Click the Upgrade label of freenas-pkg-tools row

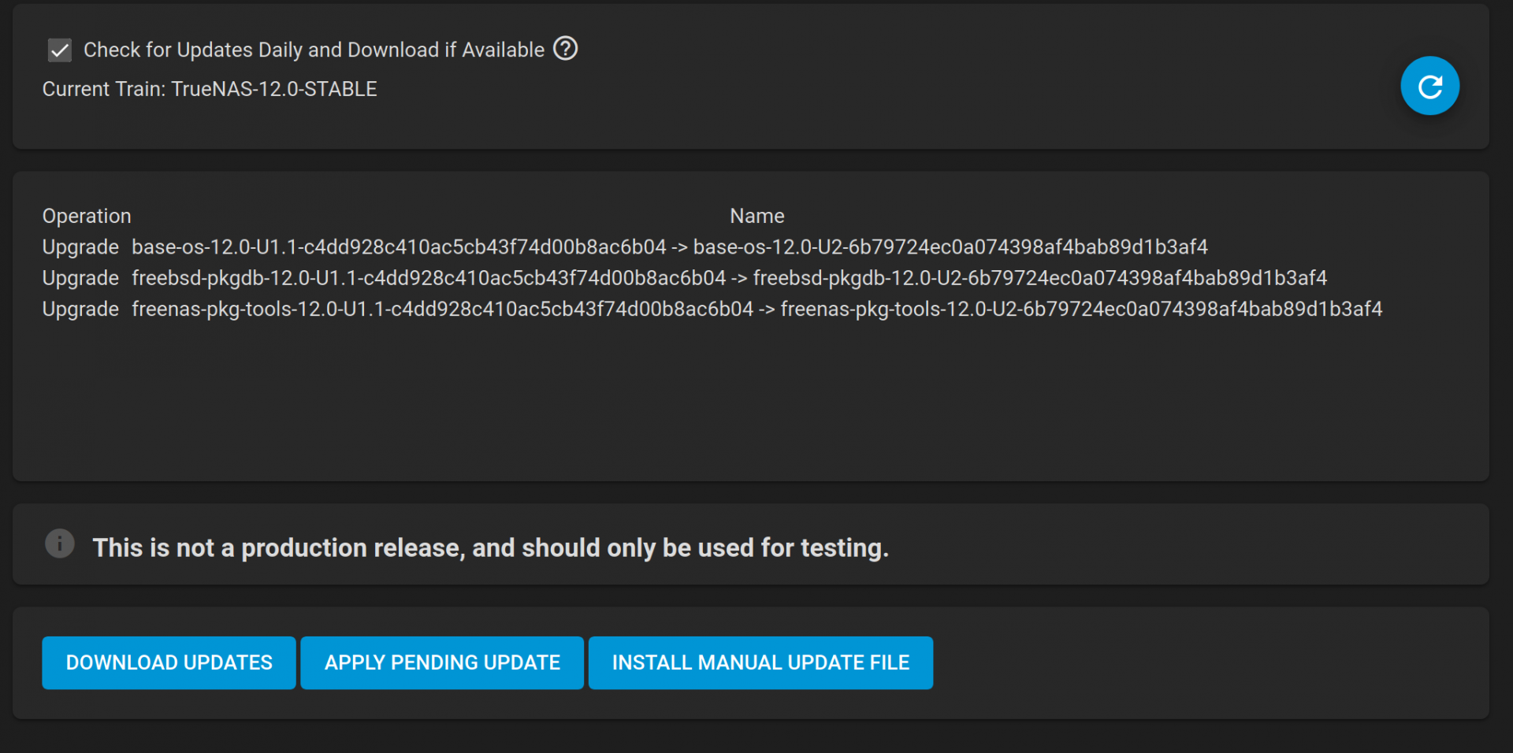80,309
